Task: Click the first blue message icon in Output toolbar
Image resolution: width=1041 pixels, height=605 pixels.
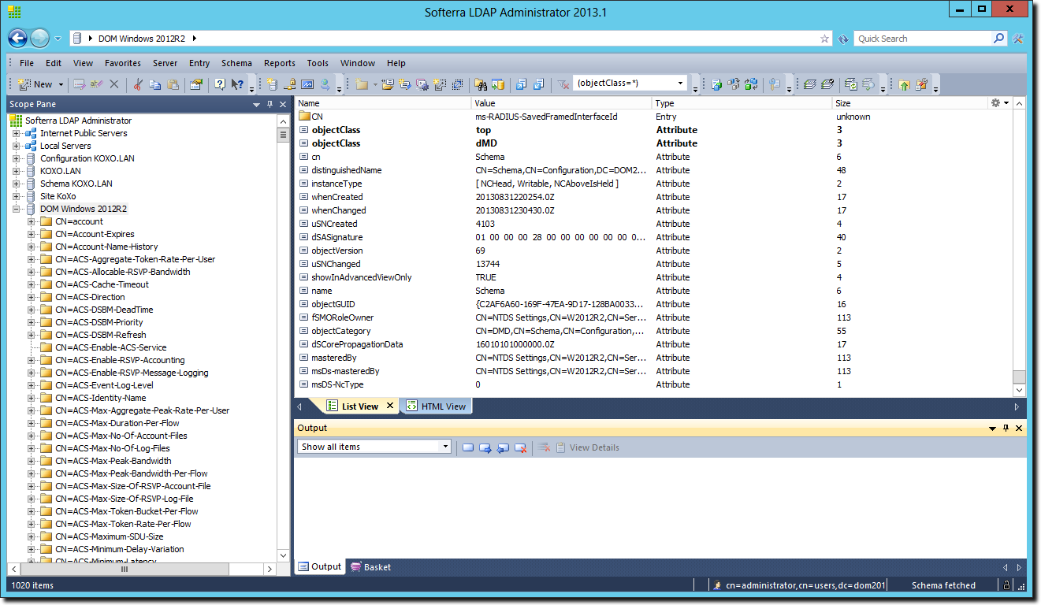Action: (468, 447)
